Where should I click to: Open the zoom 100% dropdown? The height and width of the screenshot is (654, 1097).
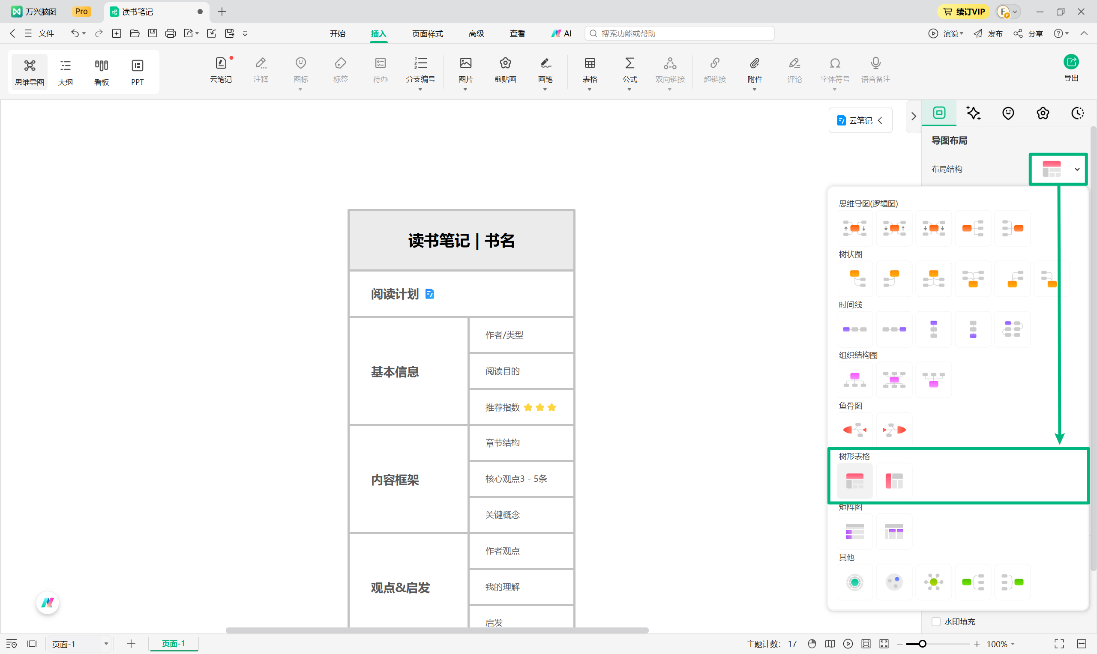tap(1001, 644)
